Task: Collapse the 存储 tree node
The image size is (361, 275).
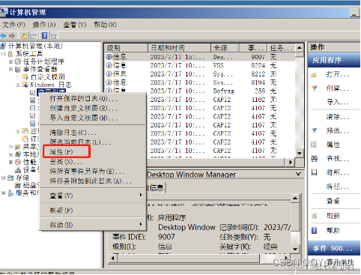Action: pos(4,178)
